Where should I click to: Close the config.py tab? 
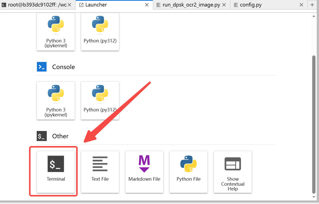[x=302, y=5]
